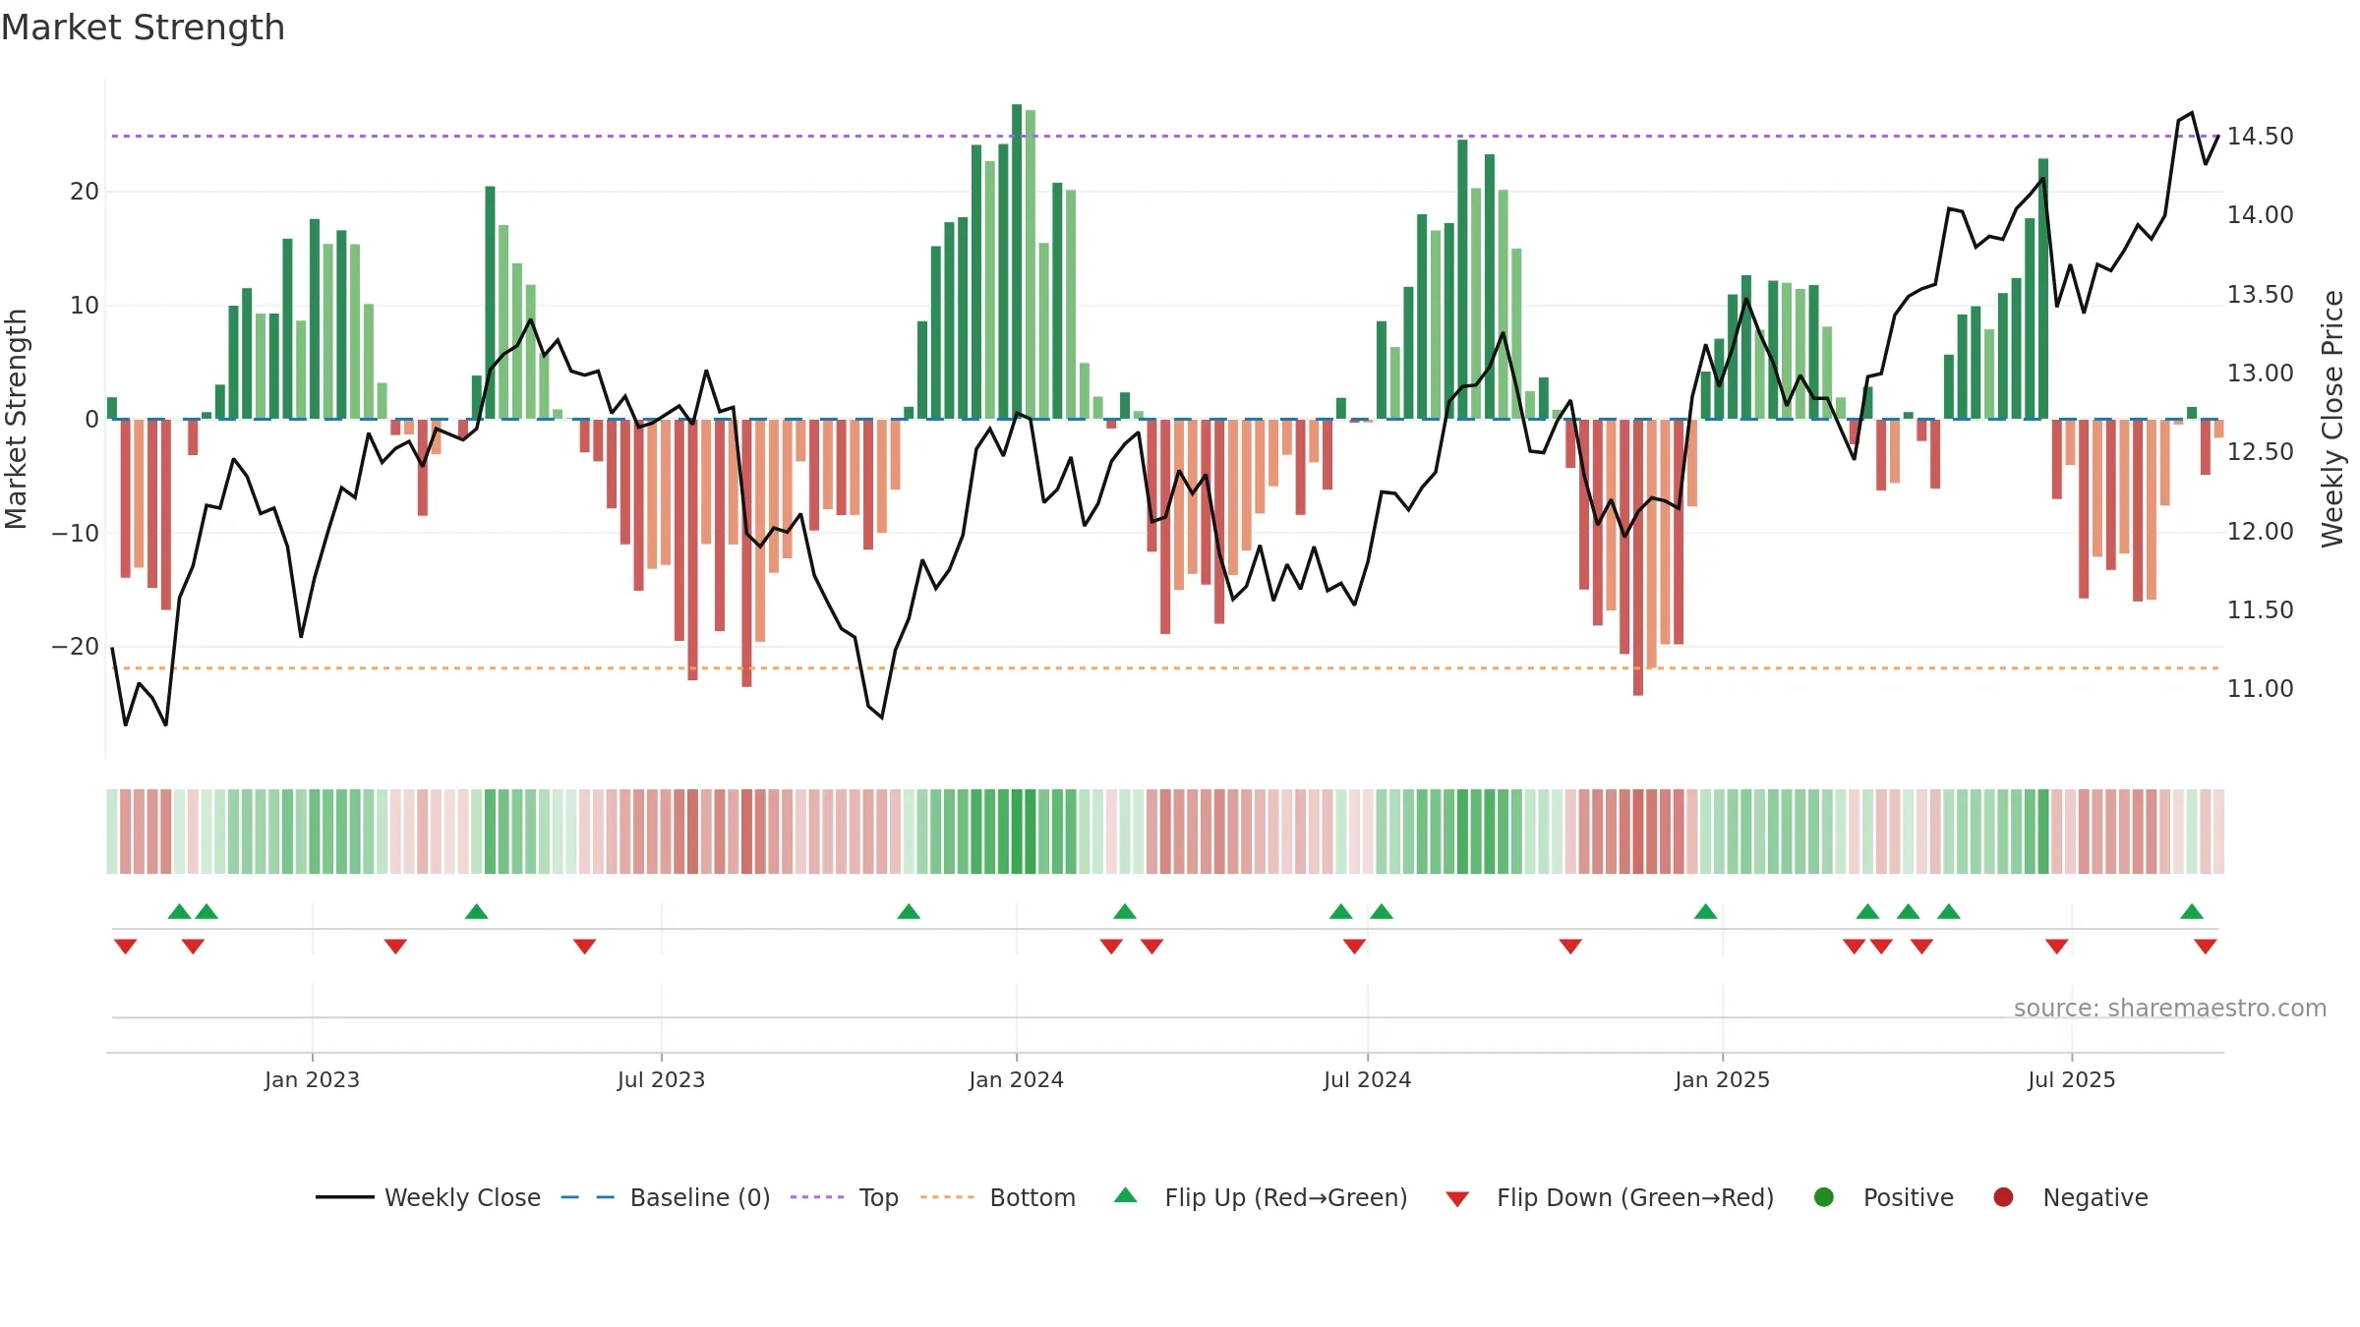Click the Jul 2024 x-axis label
This screenshot has width=2360, height=1327.
pyautogui.click(x=1367, y=1079)
